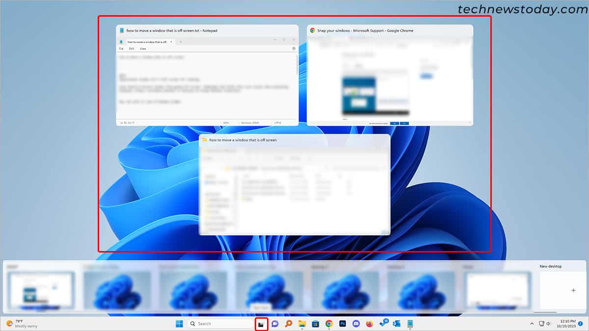Show hidden system tray icons
This screenshot has width=589, height=331.
pos(532,324)
